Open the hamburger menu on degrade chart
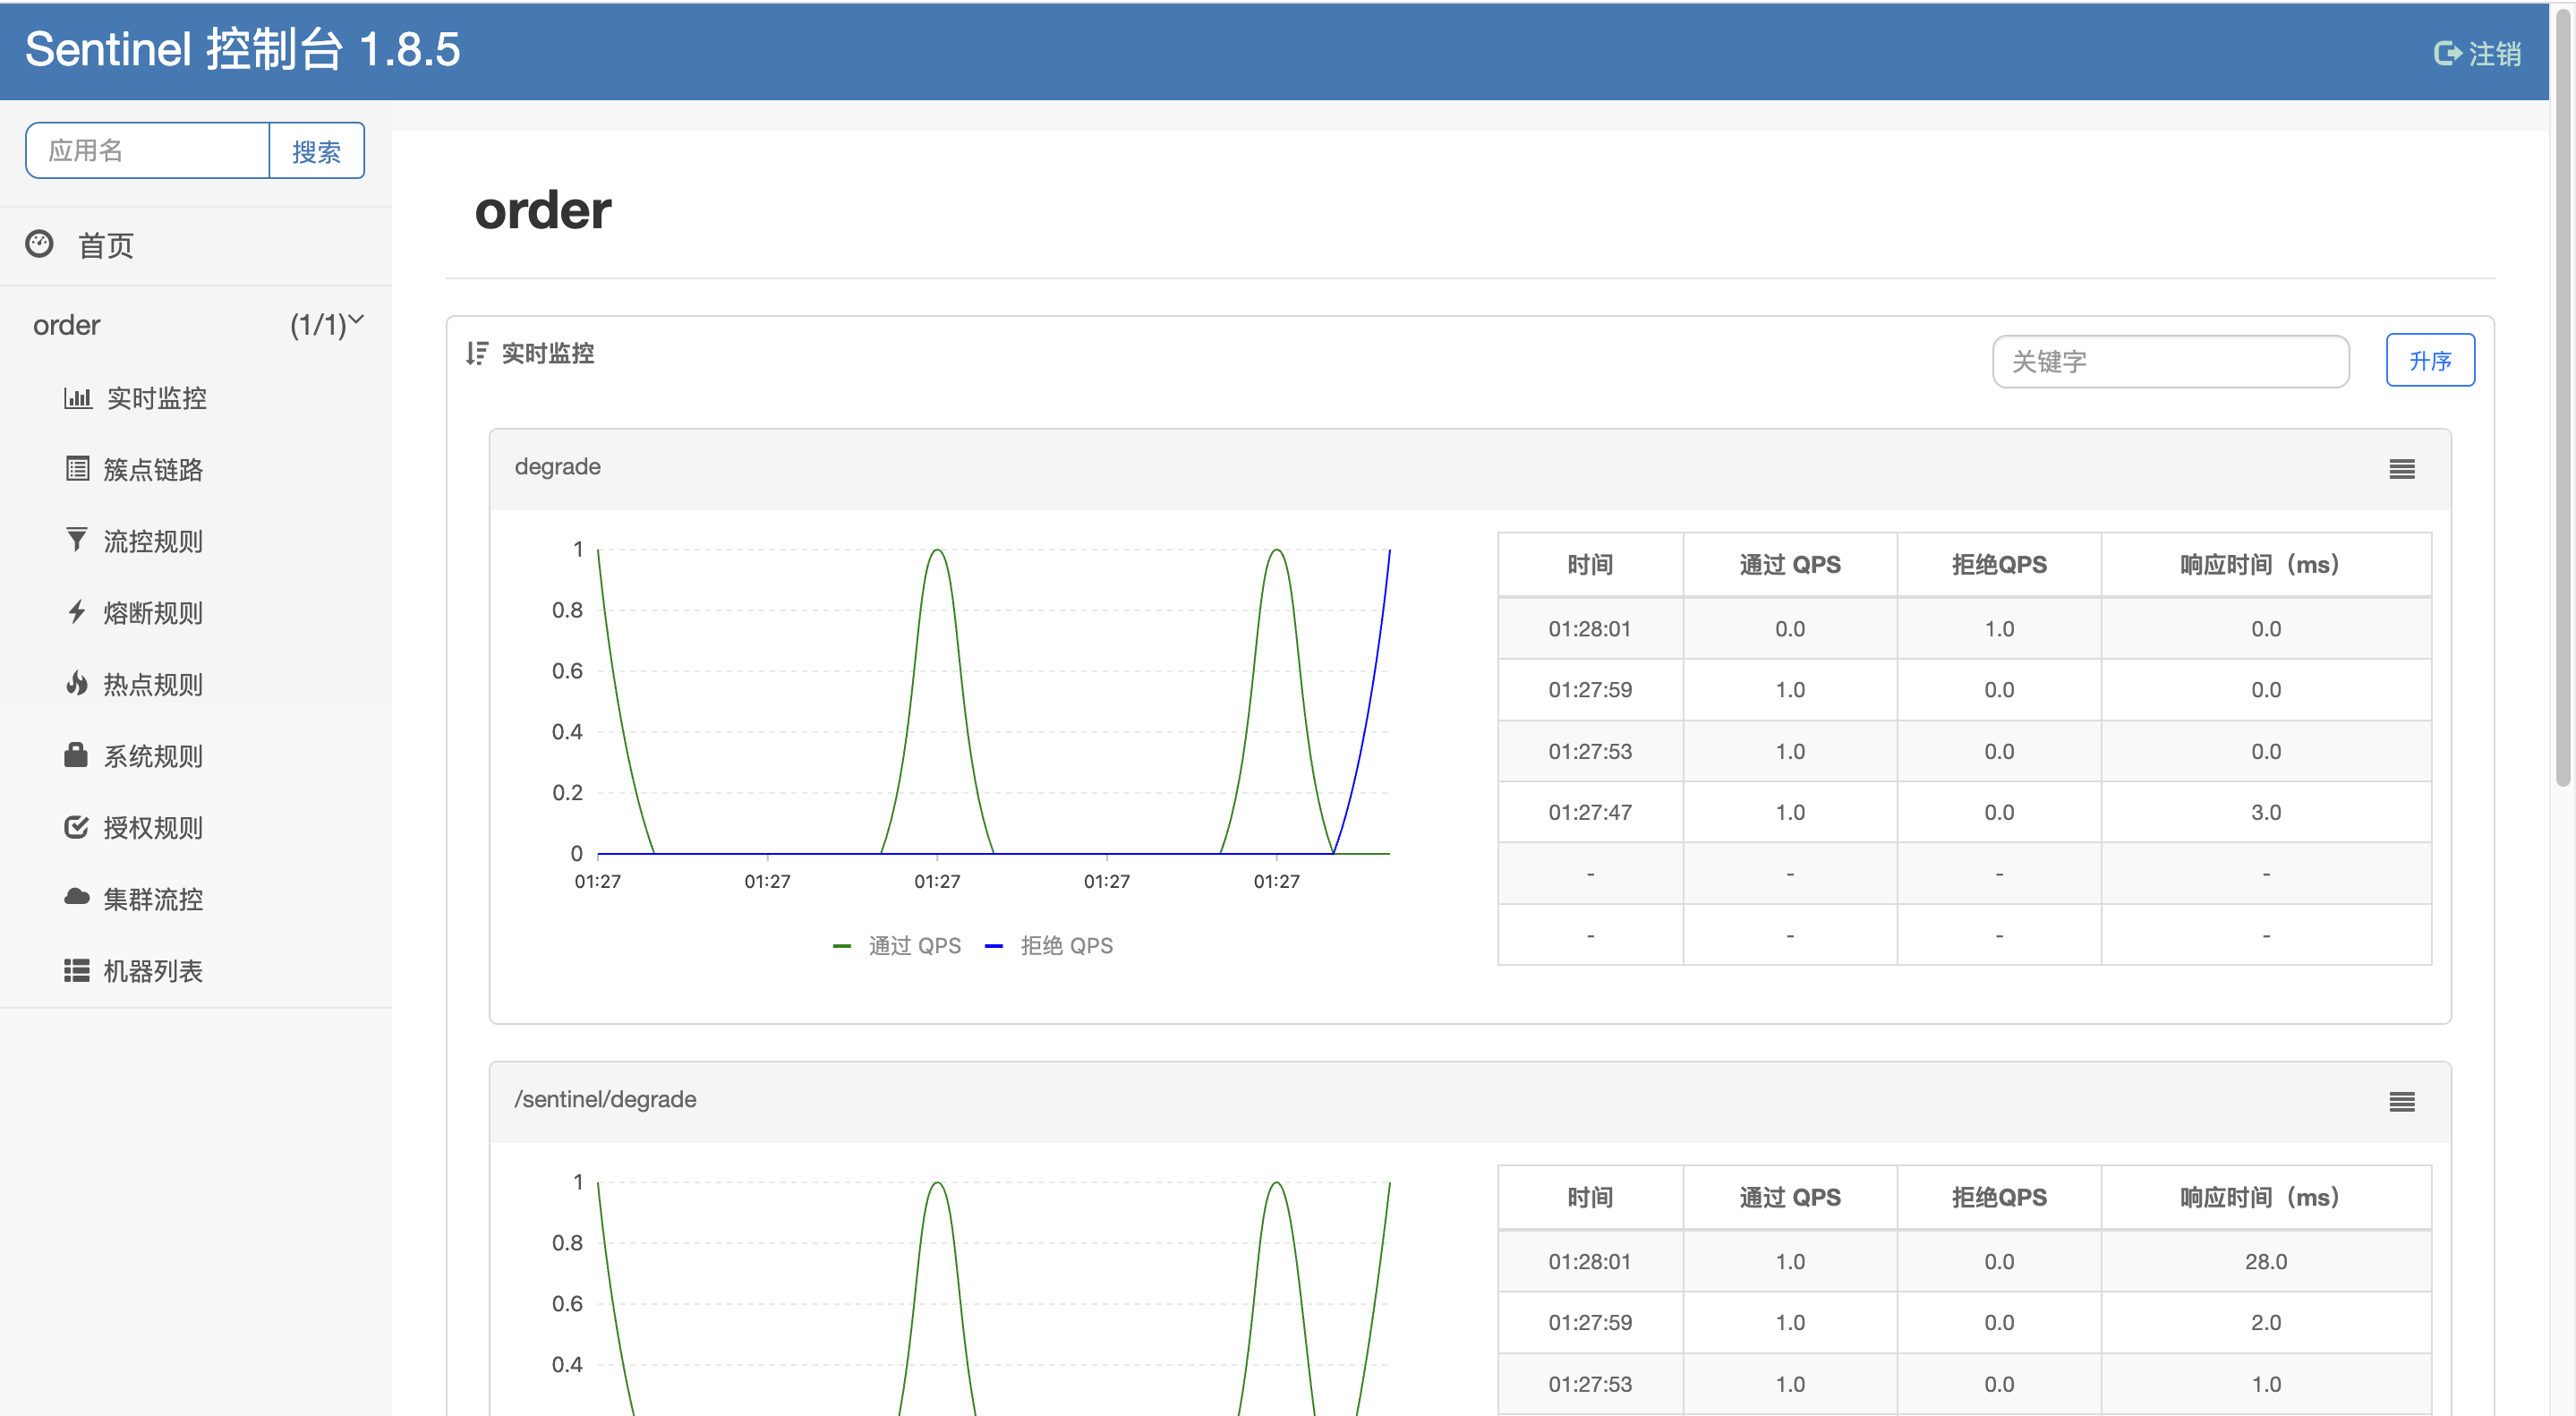 [x=2402, y=469]
